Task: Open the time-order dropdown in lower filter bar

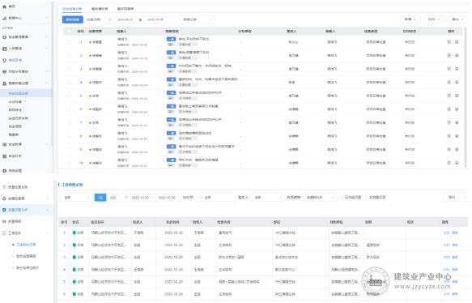Action: 319,198
